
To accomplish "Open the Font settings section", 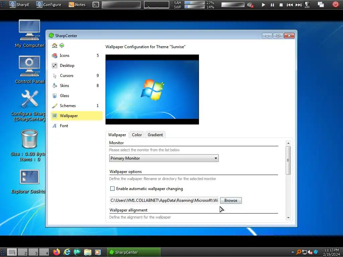I will (x=76, y=126).
